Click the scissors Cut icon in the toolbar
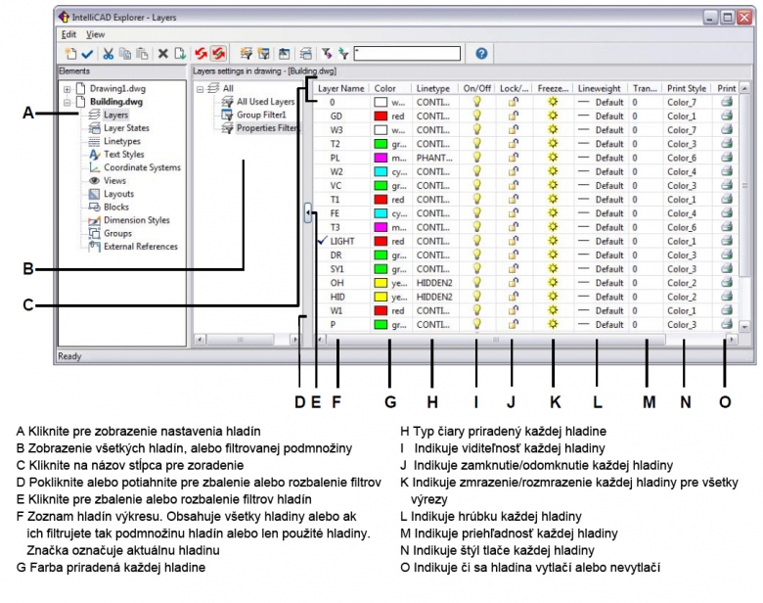This screenshot has width=763, height=603. (x=109, y=54)
